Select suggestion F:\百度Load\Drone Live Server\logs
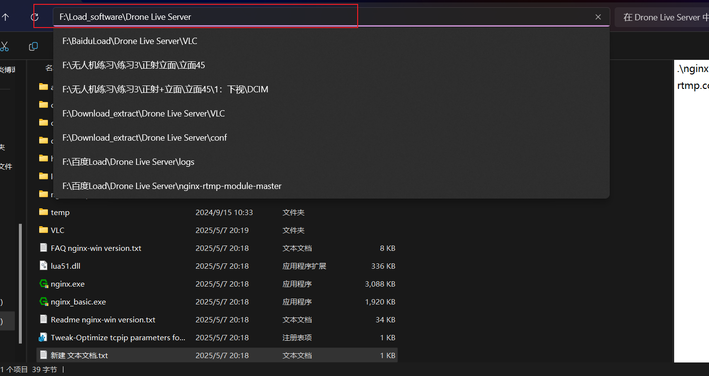Viewport: 709px width, 376px height. 332,162
